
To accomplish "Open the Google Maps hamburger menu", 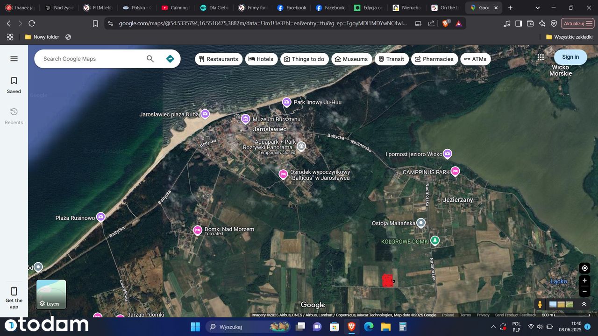I will [x=14, y=59].
